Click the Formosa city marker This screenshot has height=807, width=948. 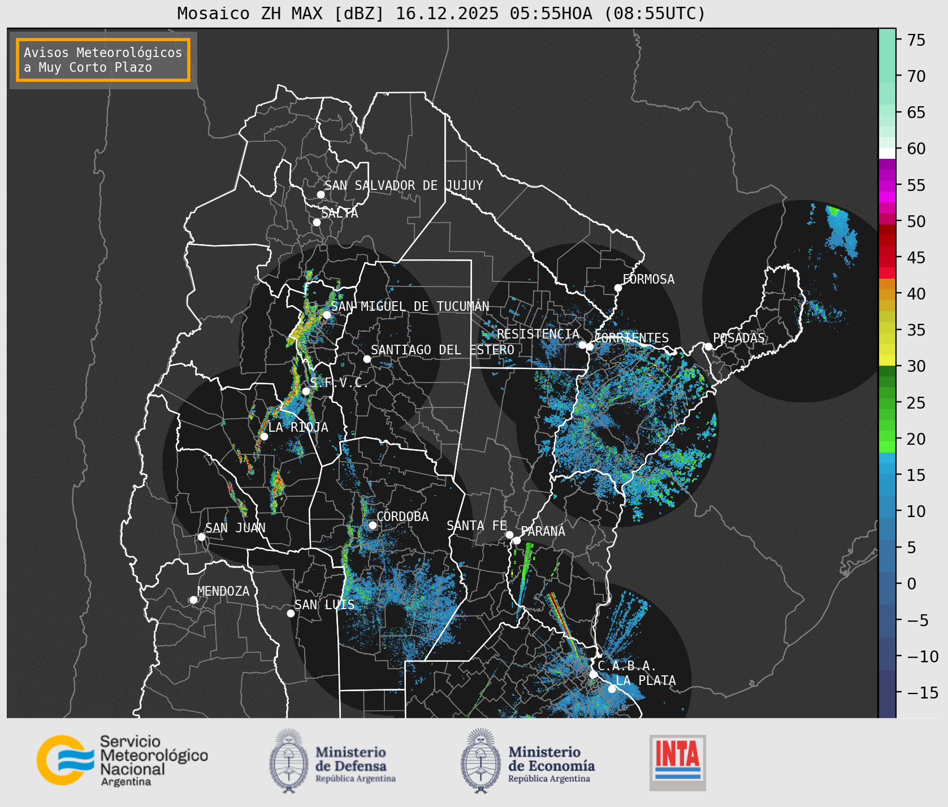point(618,288)
